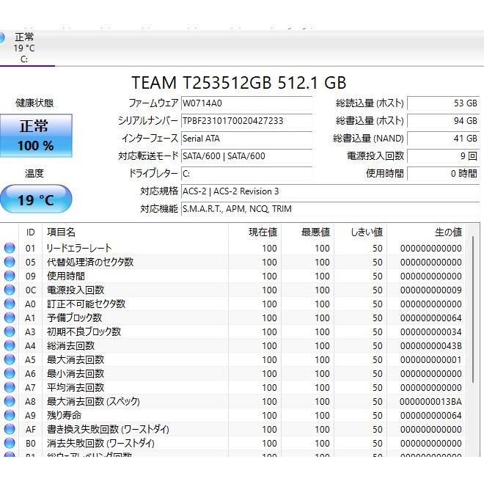Click the firmware field W0714A0

[x=246, y=103]
